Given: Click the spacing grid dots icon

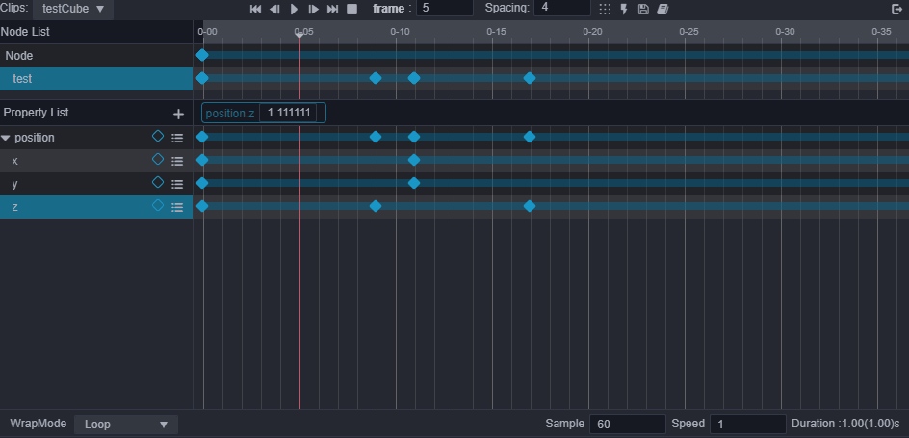Looking at the screenshot, I should tap(605, 9).
